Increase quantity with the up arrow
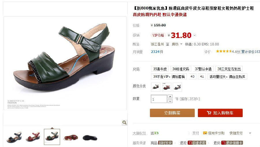 point(170,97)
